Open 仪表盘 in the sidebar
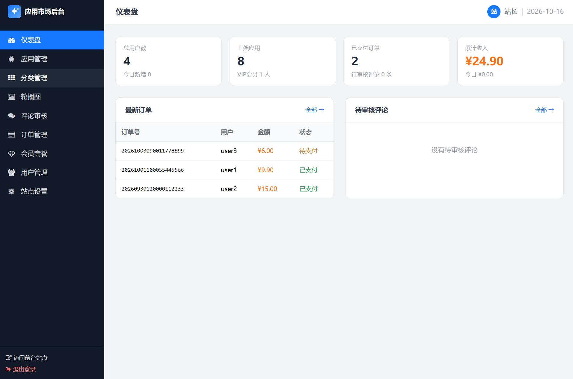Viewport: 573px width, 379px height. (52, 40)
